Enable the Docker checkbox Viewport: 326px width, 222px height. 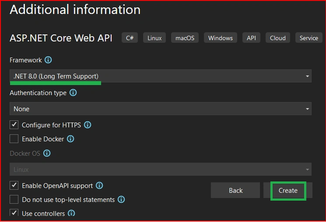click(x=14, y=139)
